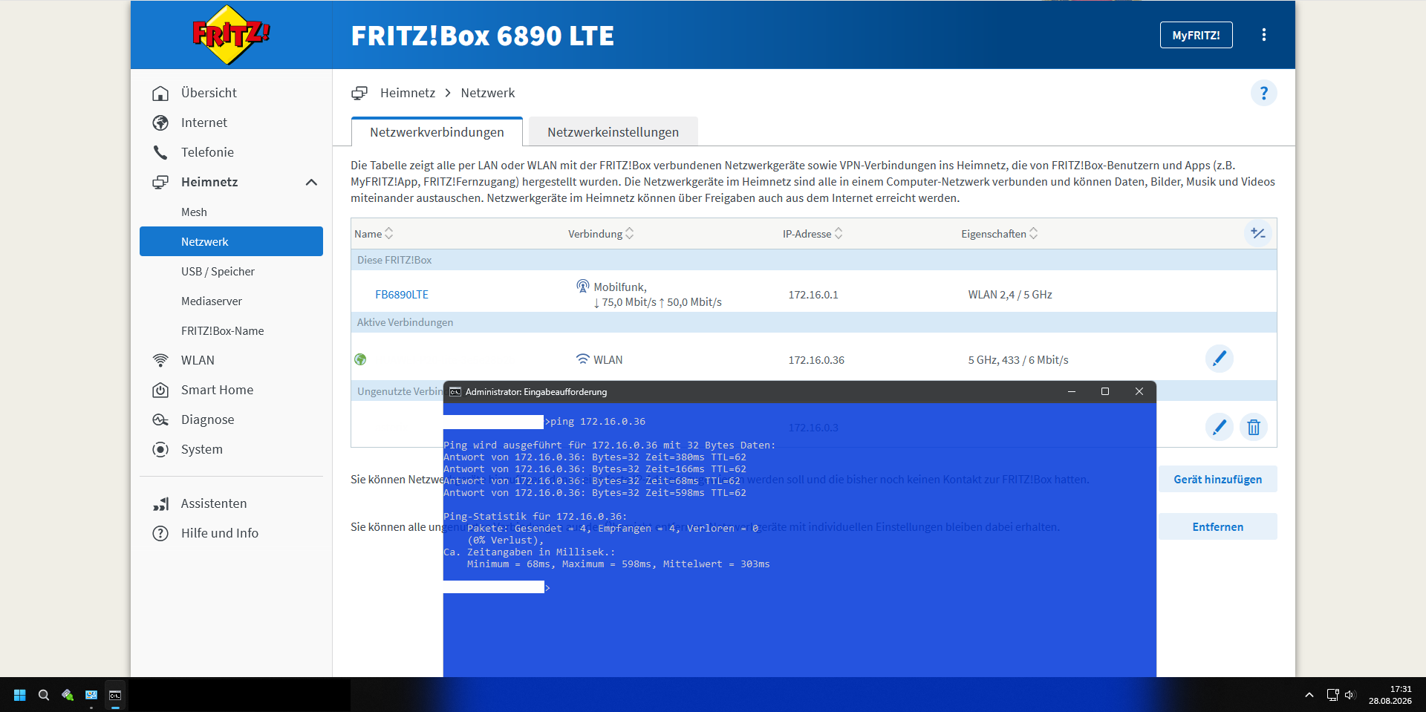Open the taskbar clock showing 17:31
Image resolution: width=1426 pixels, height=712 pixels.
pyautogui.click(x=1390, y=695)
